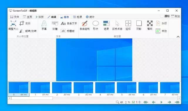Go to the next frame
This screenshot has width=188, height=111.
point(169,102)
